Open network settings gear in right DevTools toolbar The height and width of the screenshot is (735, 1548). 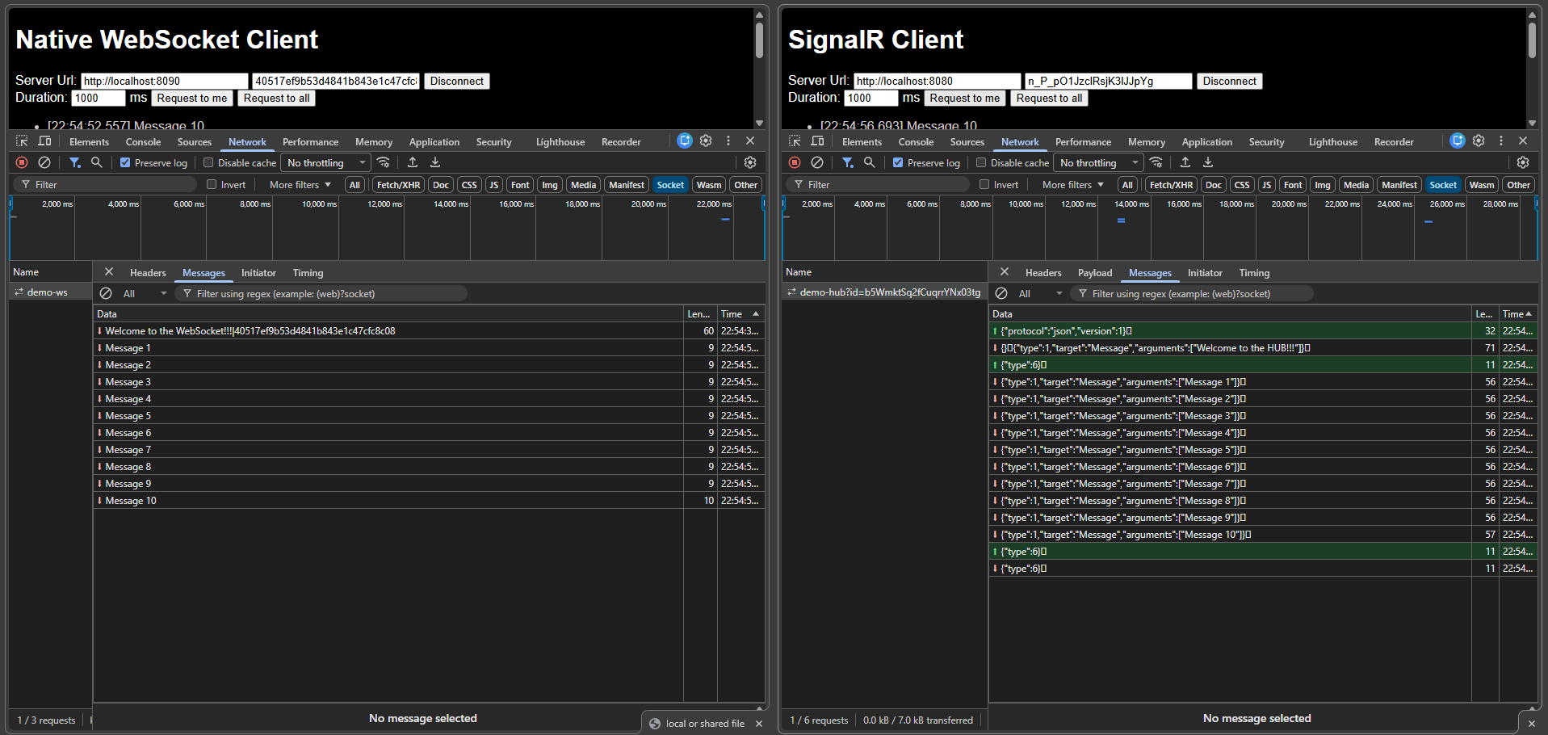point(1523,162)
